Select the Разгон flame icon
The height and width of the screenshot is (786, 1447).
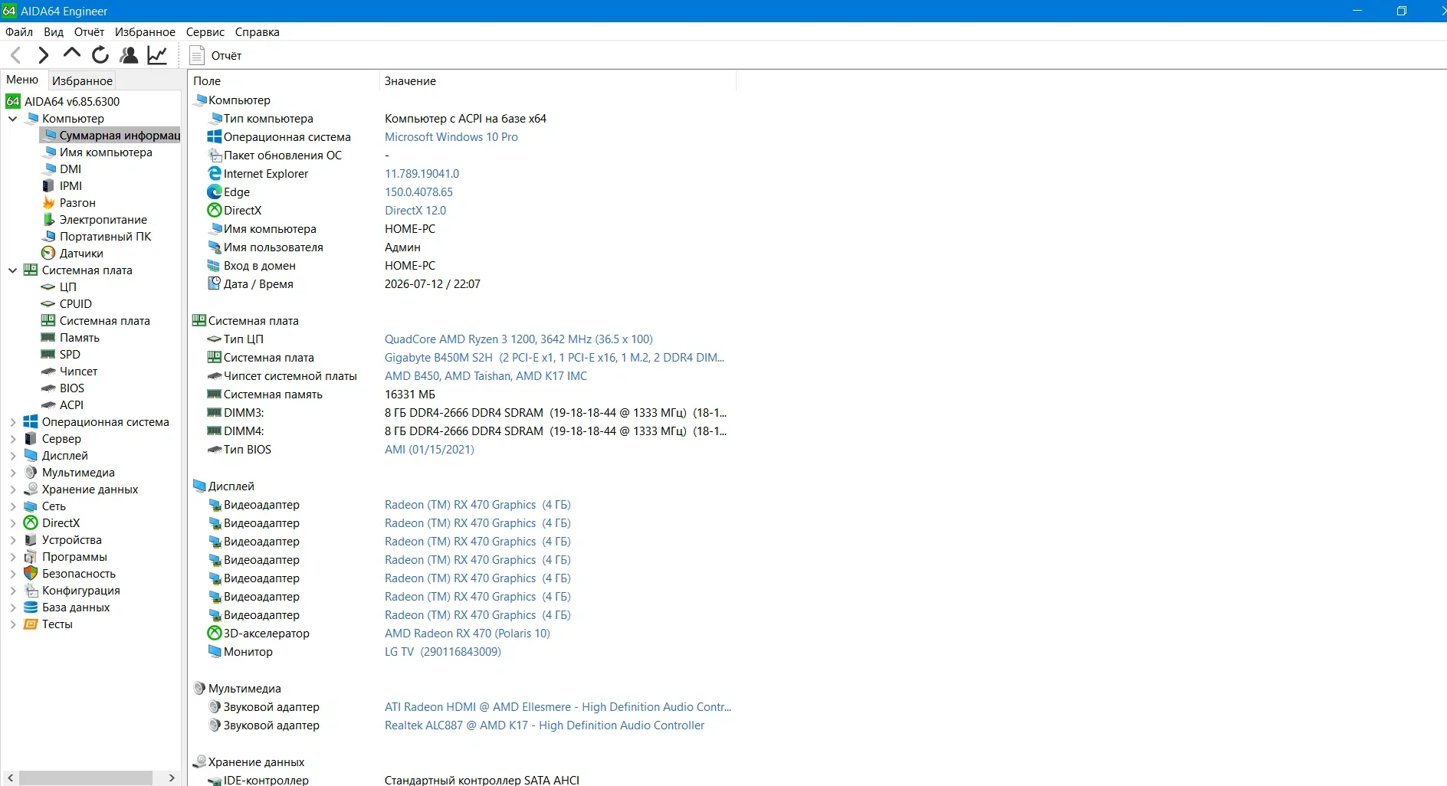48,203
